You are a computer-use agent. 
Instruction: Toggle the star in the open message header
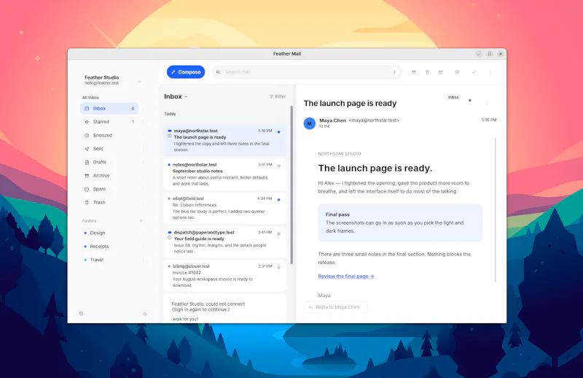point(470,100)
